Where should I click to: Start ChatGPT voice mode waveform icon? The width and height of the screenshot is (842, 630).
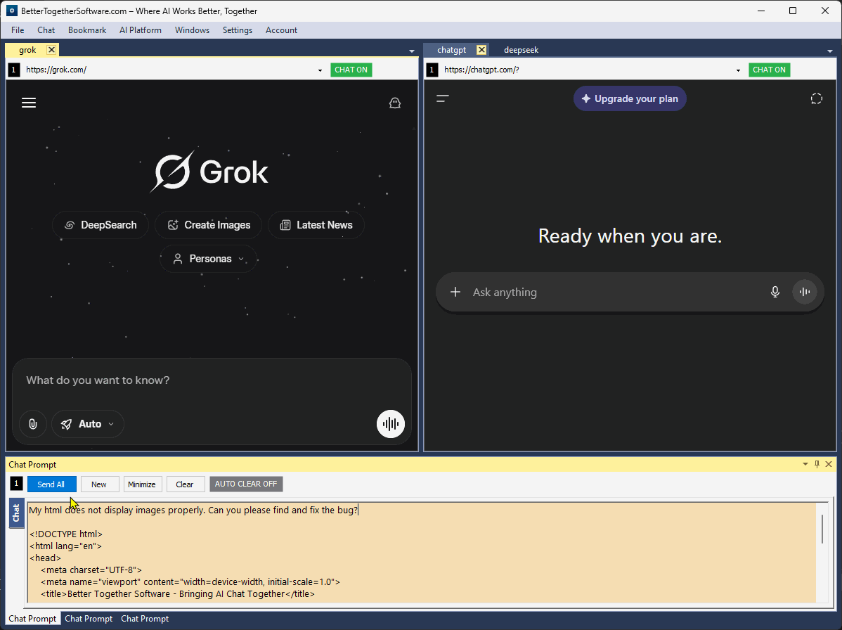click(805, 292)
